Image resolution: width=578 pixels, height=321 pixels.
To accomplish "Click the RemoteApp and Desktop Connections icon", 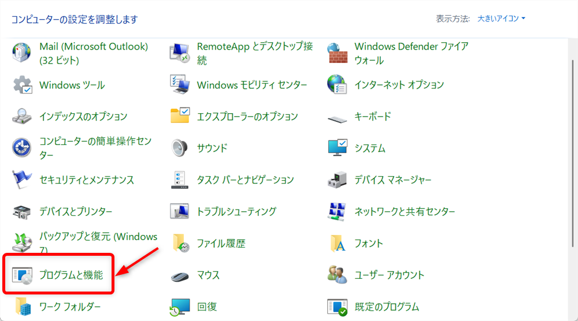I will tap(180, 53).
